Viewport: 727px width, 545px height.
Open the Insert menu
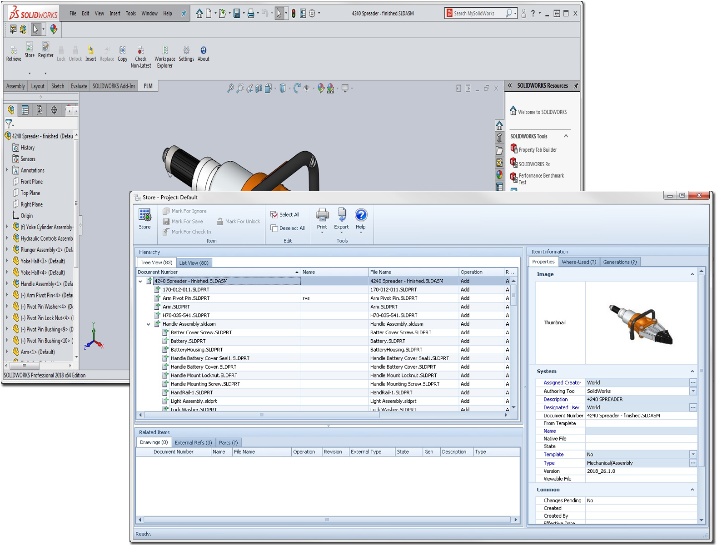tap(115, 14)
